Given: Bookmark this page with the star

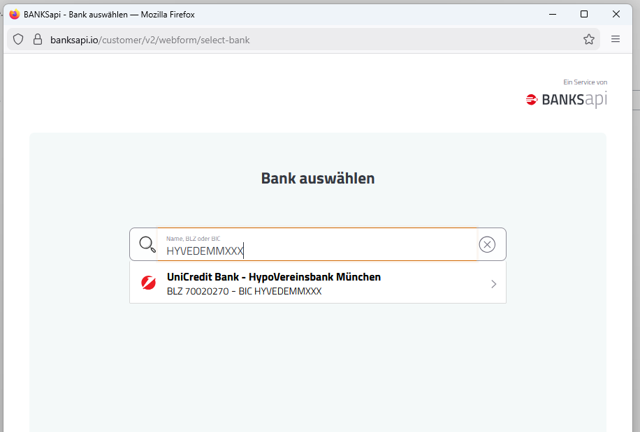Looking at the screenshot, I should pos(589,40).
